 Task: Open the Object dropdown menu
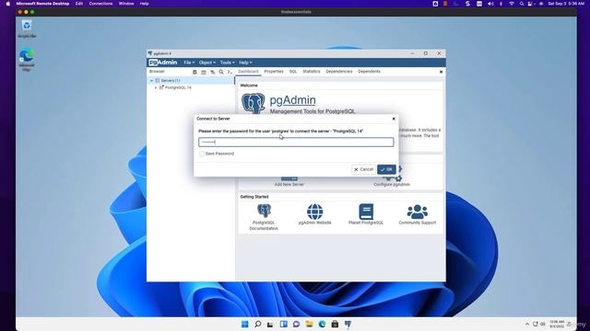[206, 63]
